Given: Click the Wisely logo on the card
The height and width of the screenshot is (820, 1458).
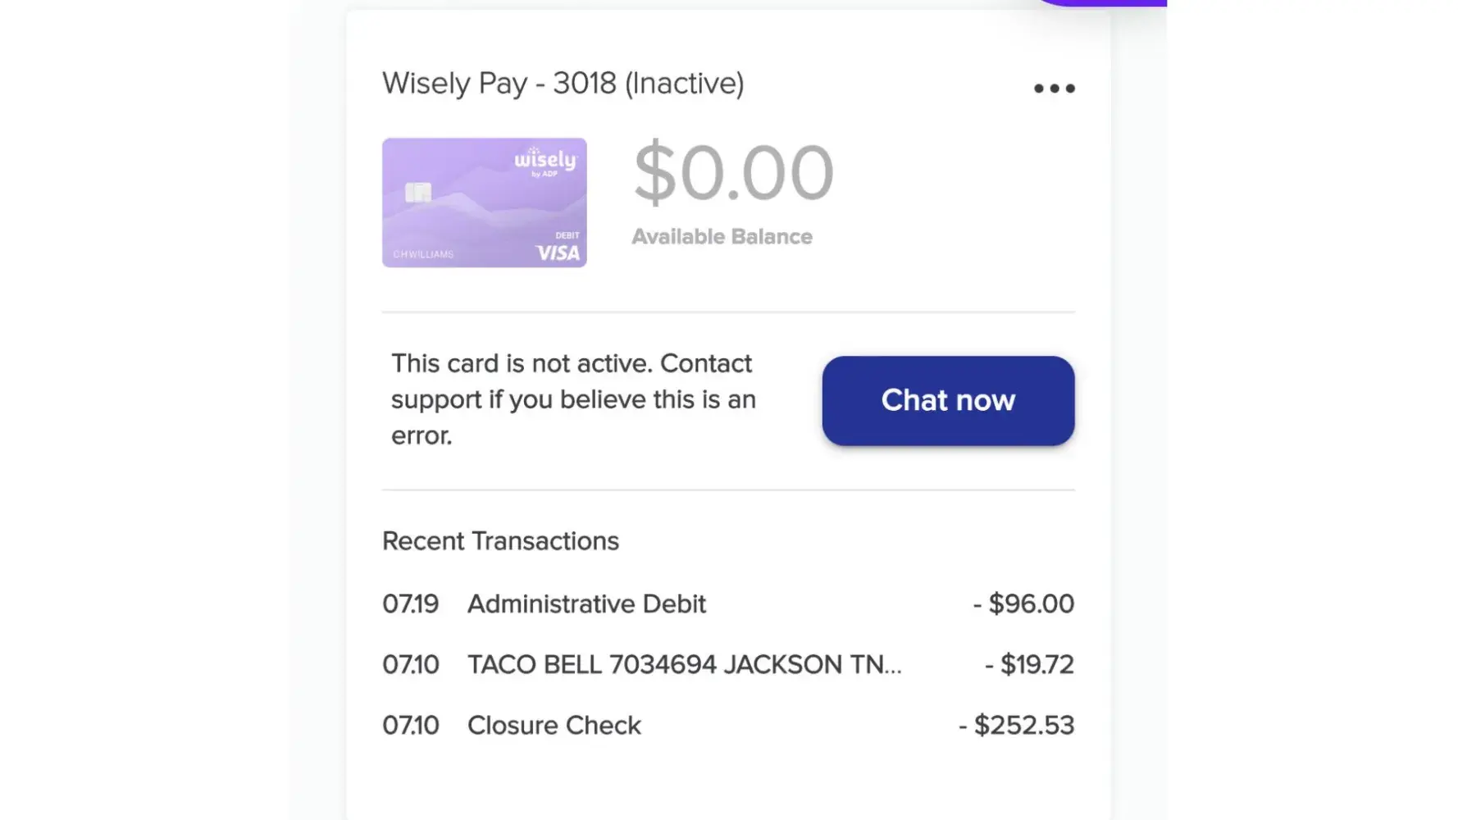Looking at the screenshot, I should [x=545, y=161].
